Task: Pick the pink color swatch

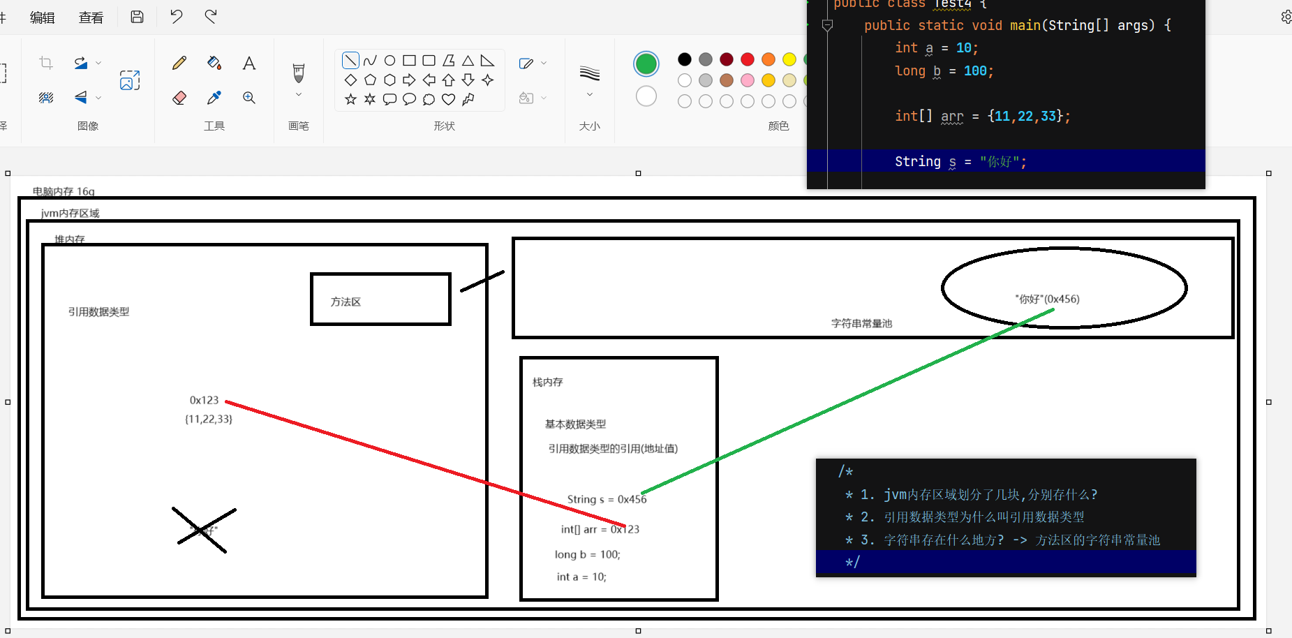Action: tap(748, 80)
